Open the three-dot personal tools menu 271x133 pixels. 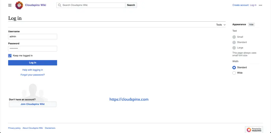point(260,5)
